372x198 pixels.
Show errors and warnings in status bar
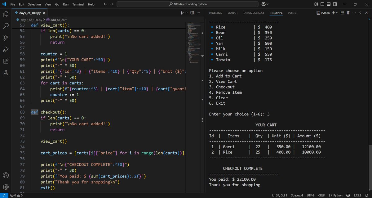pyautogui.click(x=16, y=195)
